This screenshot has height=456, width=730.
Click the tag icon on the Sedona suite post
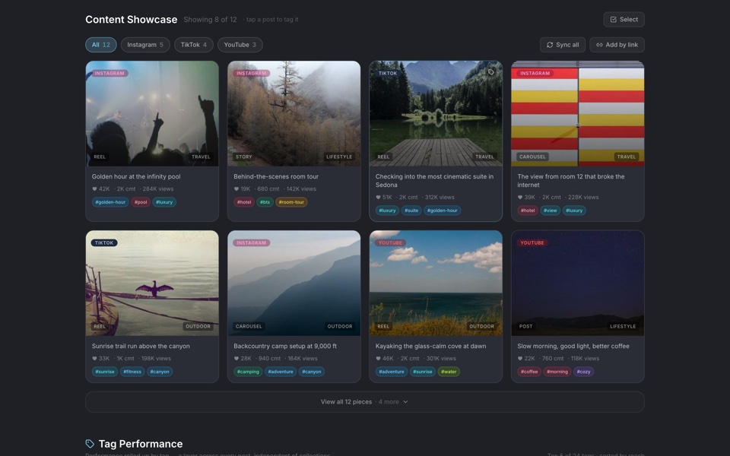(x=490, y=72)
